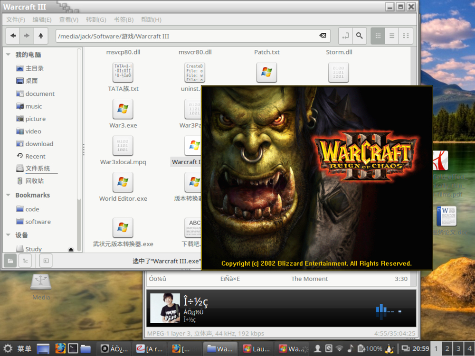The width and height of the screenshot is (475, 356).
Task: Open Recent in sidebar
Action: 30,156
